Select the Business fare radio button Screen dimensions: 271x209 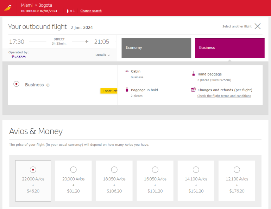tap(16, 84)
